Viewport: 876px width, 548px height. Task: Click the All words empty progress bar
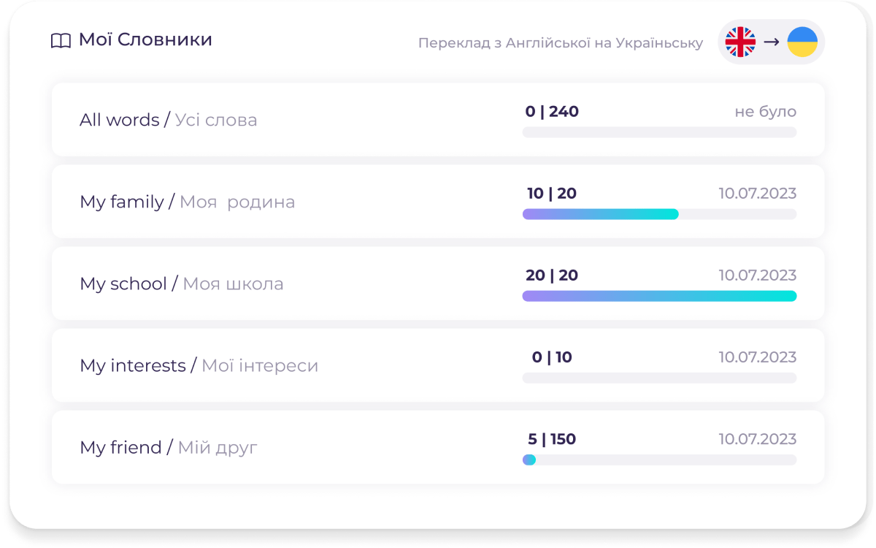tap(659, 132)
